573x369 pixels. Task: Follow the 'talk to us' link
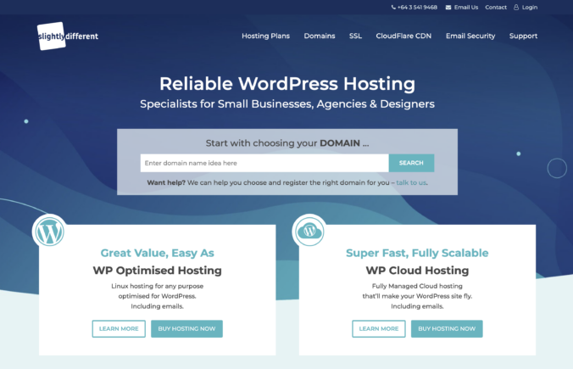pyautogui.click(x=411, y=182)
